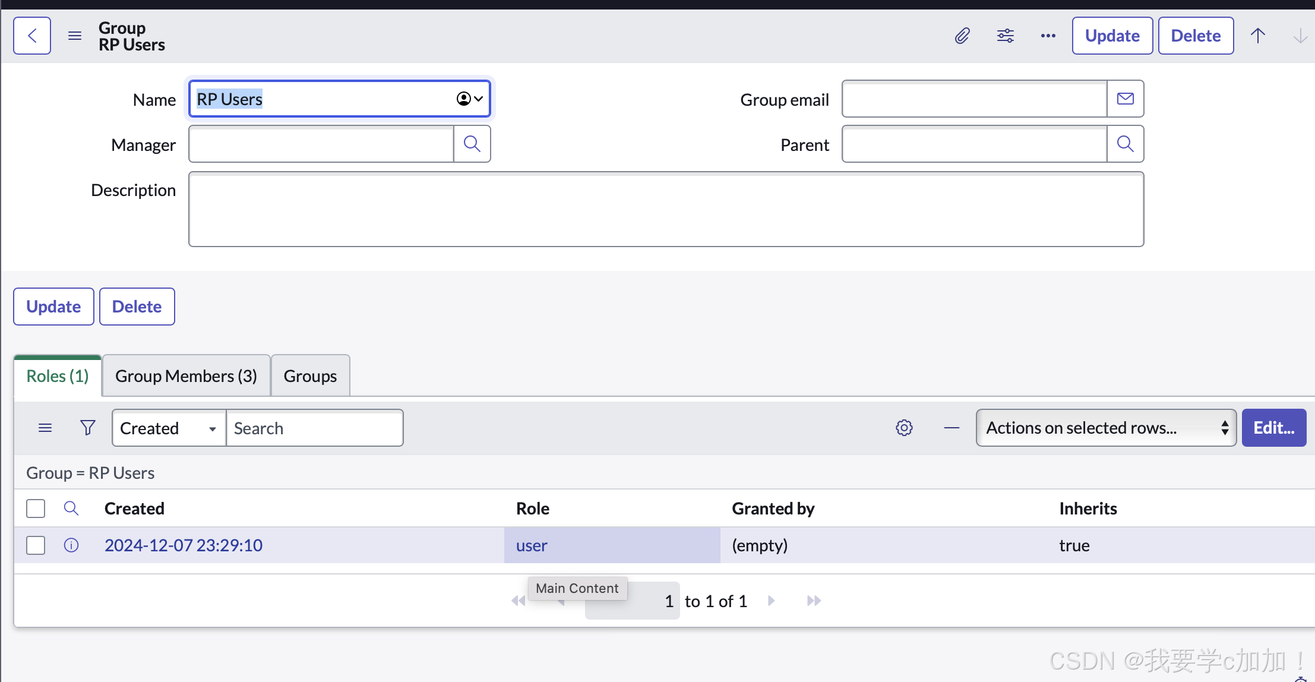The height and width of the screenshot is (682, 1315).
Task: Open personalize form settings sliders icon
Action: click(1005, 36)
